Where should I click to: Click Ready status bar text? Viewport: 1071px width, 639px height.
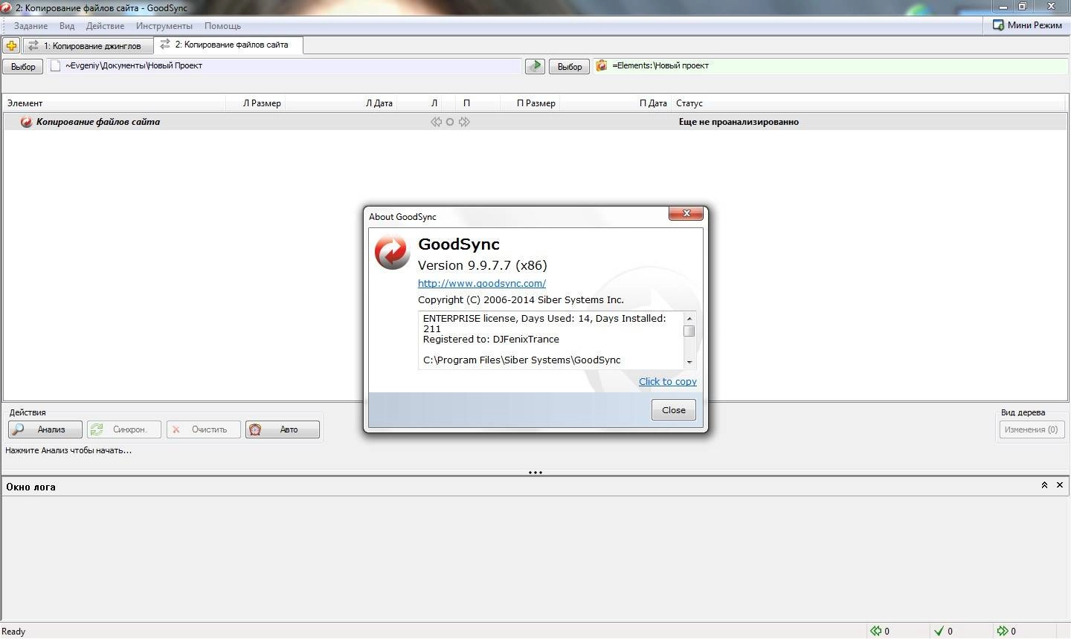pyautogui.click(x=13, y=632)
